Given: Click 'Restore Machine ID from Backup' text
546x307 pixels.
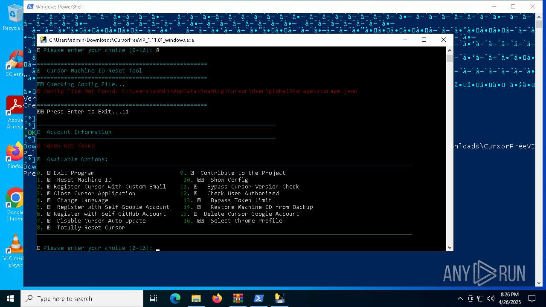Looking at the screenshot, I should (x=262, y=207).
